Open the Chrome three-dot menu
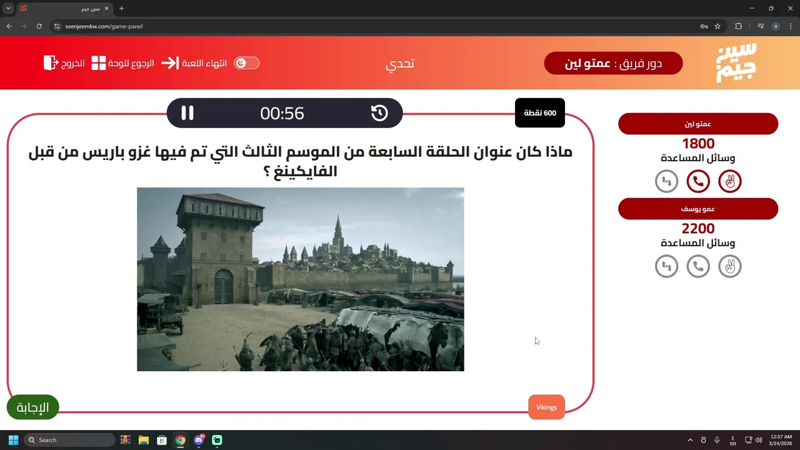This screenshot has height=450, width=800. pyautogui.click(x=790, y=26)
